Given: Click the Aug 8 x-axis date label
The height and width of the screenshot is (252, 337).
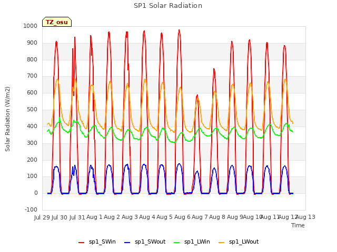Looking at the screenshot, I should (x=217, y=217).
